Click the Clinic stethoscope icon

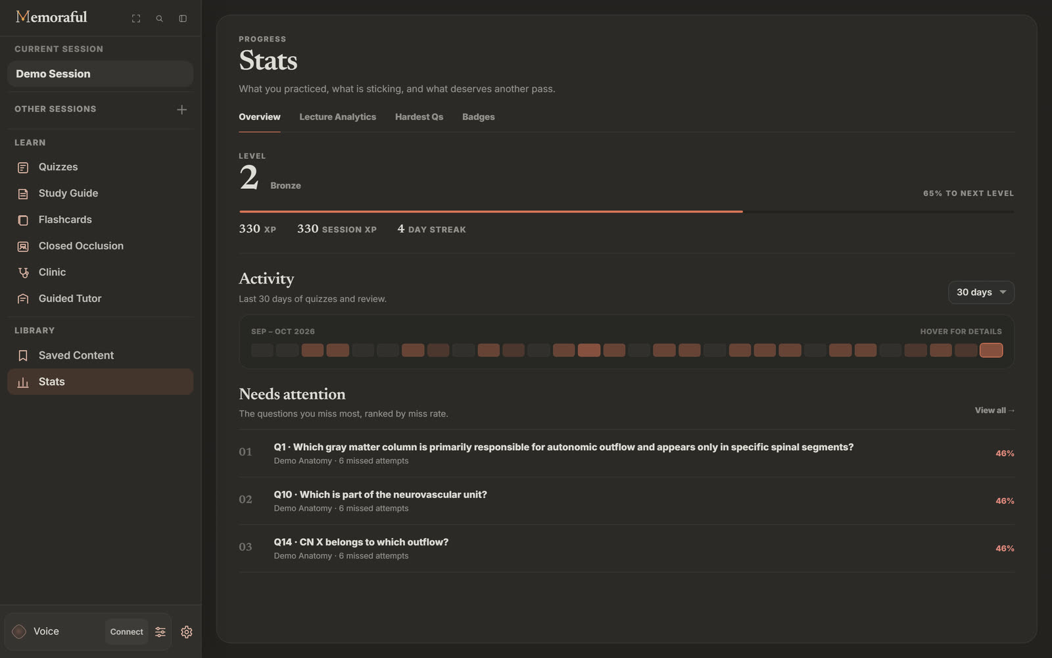coord(23,272)
